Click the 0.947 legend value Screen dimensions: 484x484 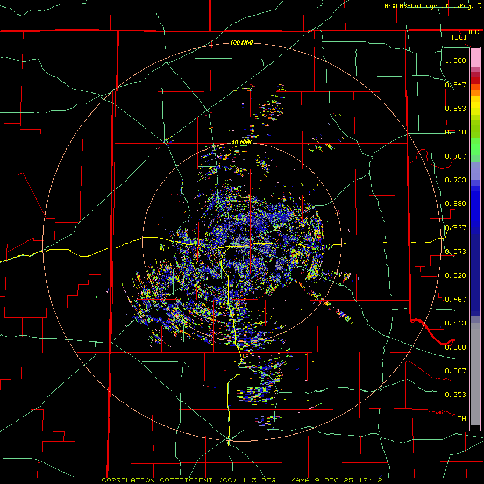(455, 84)
